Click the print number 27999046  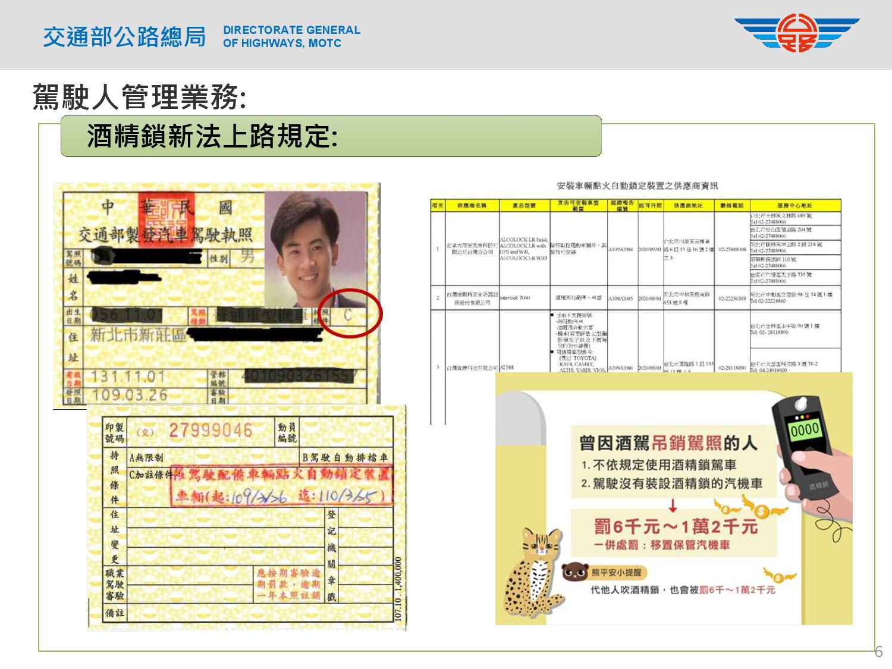(x=211, y=430)
